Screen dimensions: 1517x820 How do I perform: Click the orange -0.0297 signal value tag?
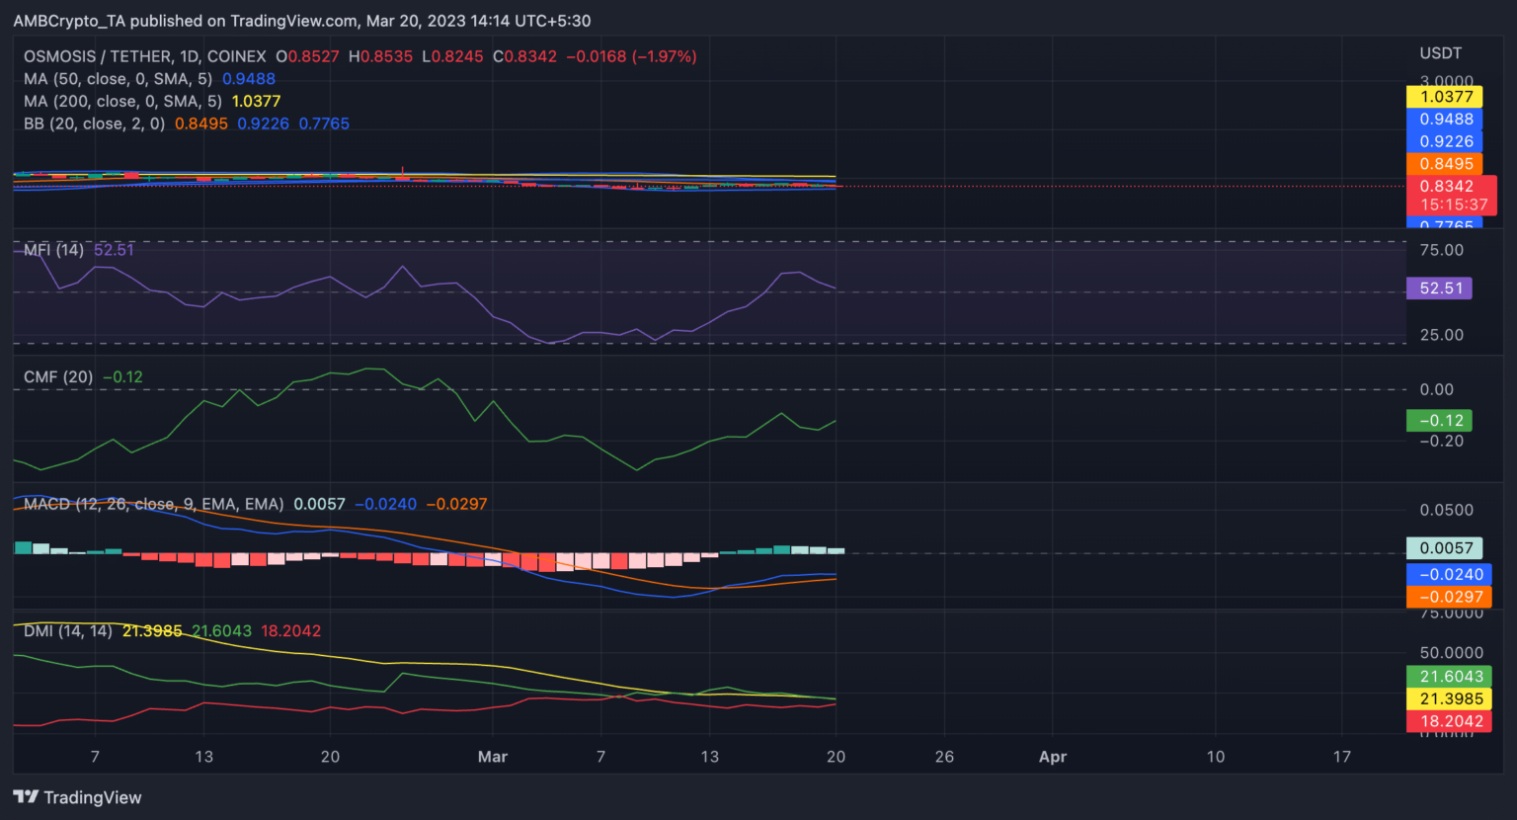(x=1449, y=597)
